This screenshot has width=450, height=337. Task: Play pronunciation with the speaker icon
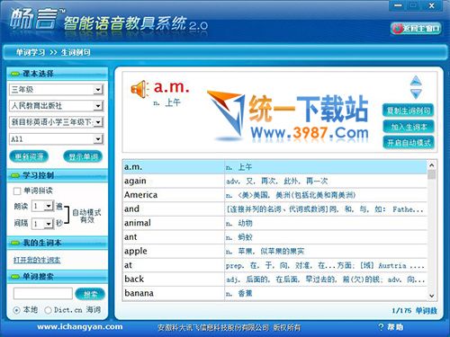[x=139, y=89]
